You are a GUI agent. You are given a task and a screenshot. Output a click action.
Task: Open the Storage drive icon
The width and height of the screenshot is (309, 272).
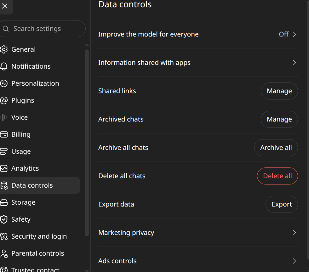tap(4, 202)
